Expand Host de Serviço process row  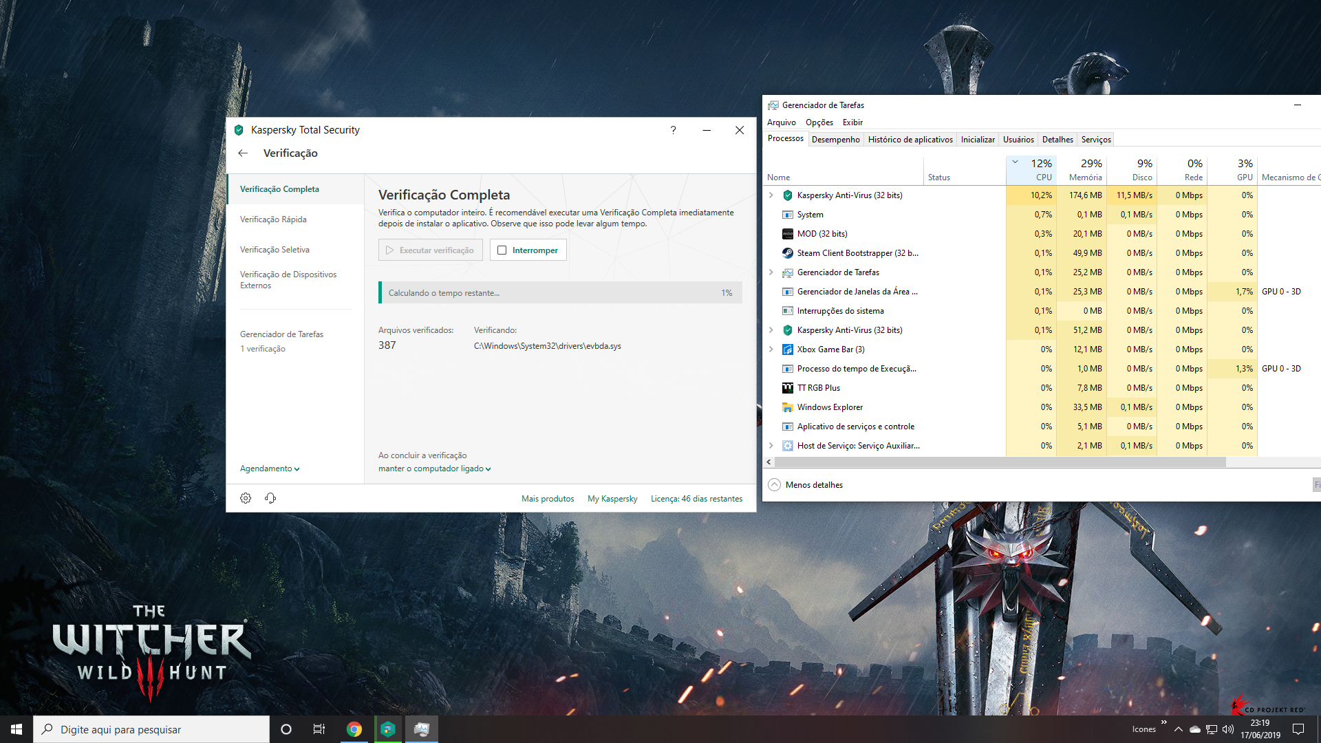pos(771,446)
